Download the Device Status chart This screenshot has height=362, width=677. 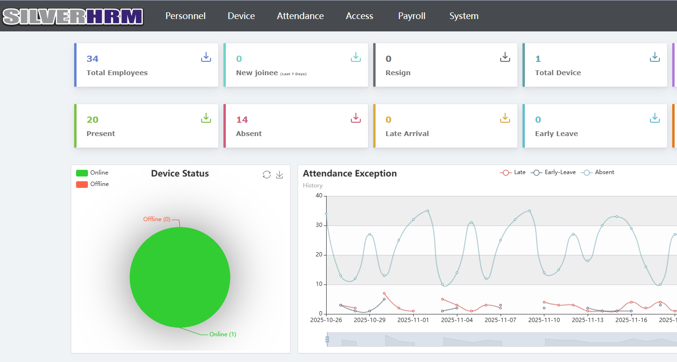[280, 175]
